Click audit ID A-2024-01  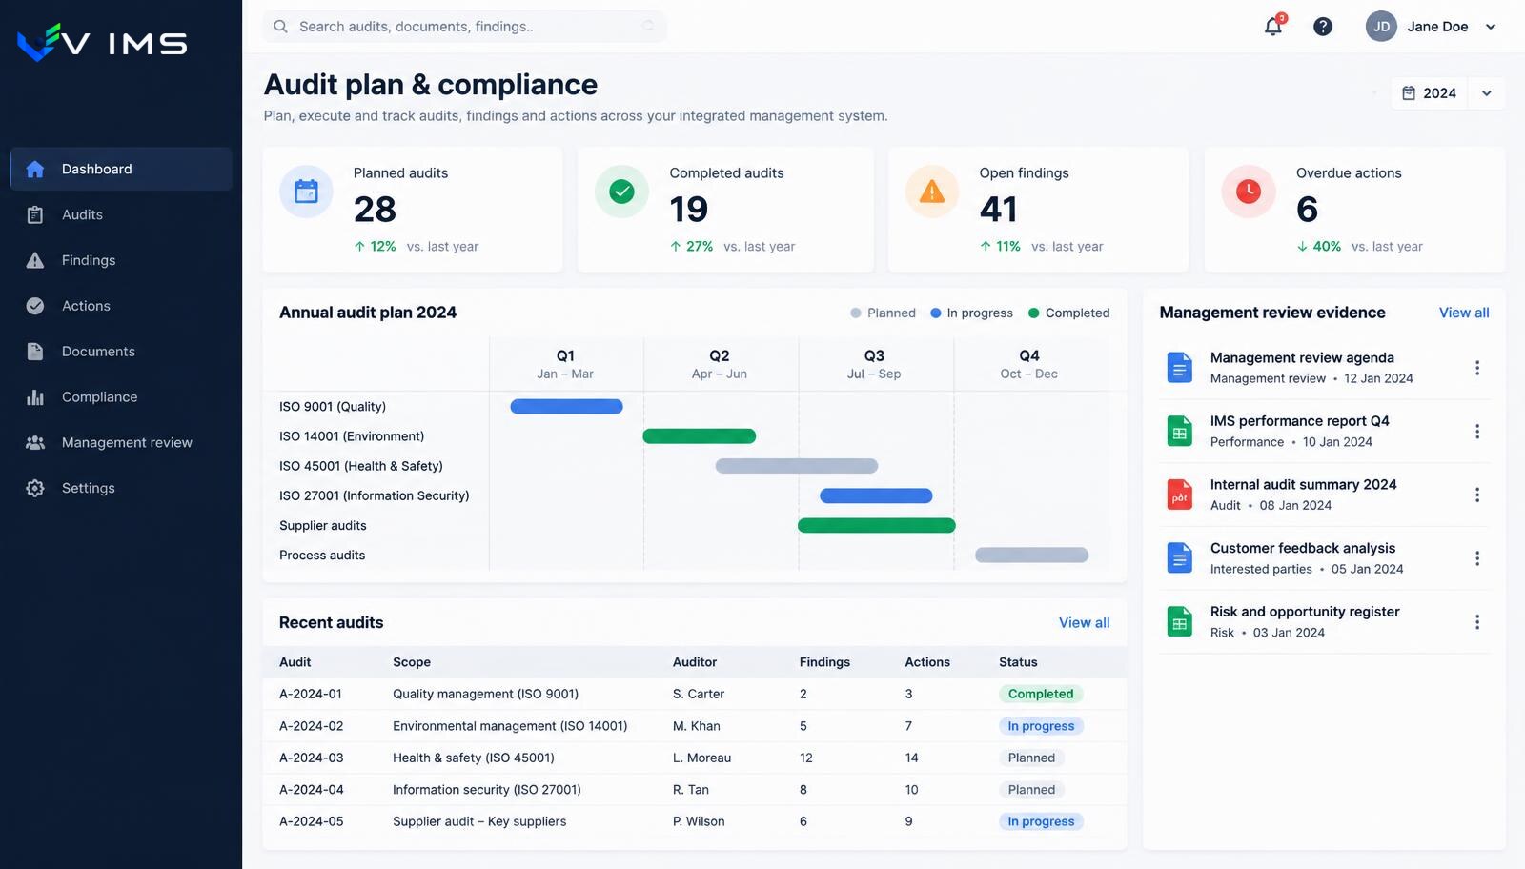310,694
